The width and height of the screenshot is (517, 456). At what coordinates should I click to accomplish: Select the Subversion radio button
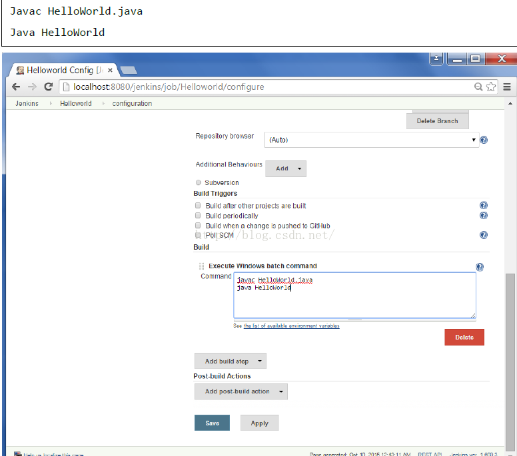[198, 182]
